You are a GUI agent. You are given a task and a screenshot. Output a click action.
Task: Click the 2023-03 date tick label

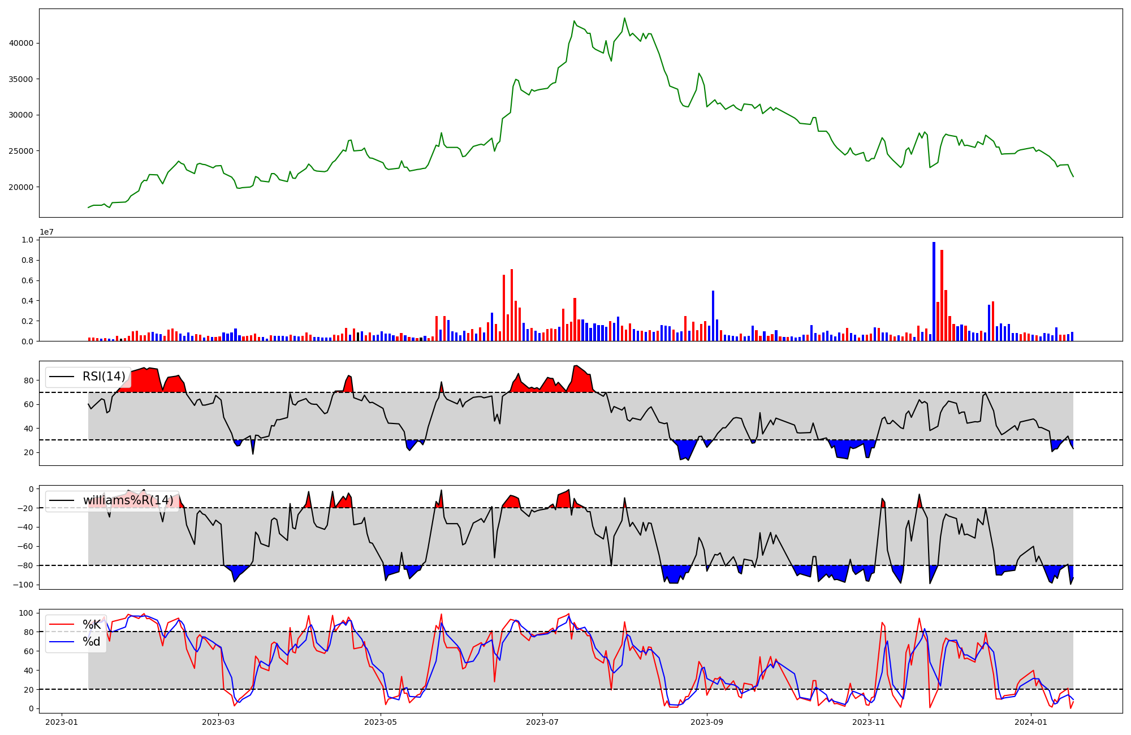pos(218,722)
